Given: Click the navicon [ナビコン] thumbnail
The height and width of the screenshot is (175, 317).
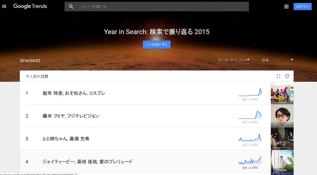Looking at the screenshot, I should tap(282, 139).
